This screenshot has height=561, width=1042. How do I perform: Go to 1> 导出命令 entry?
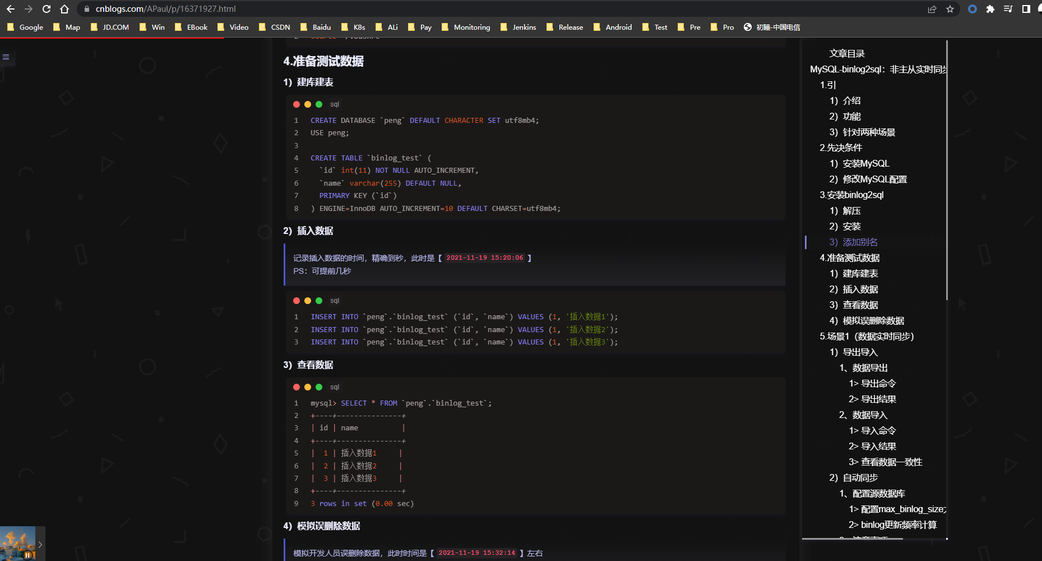[873, 383]
